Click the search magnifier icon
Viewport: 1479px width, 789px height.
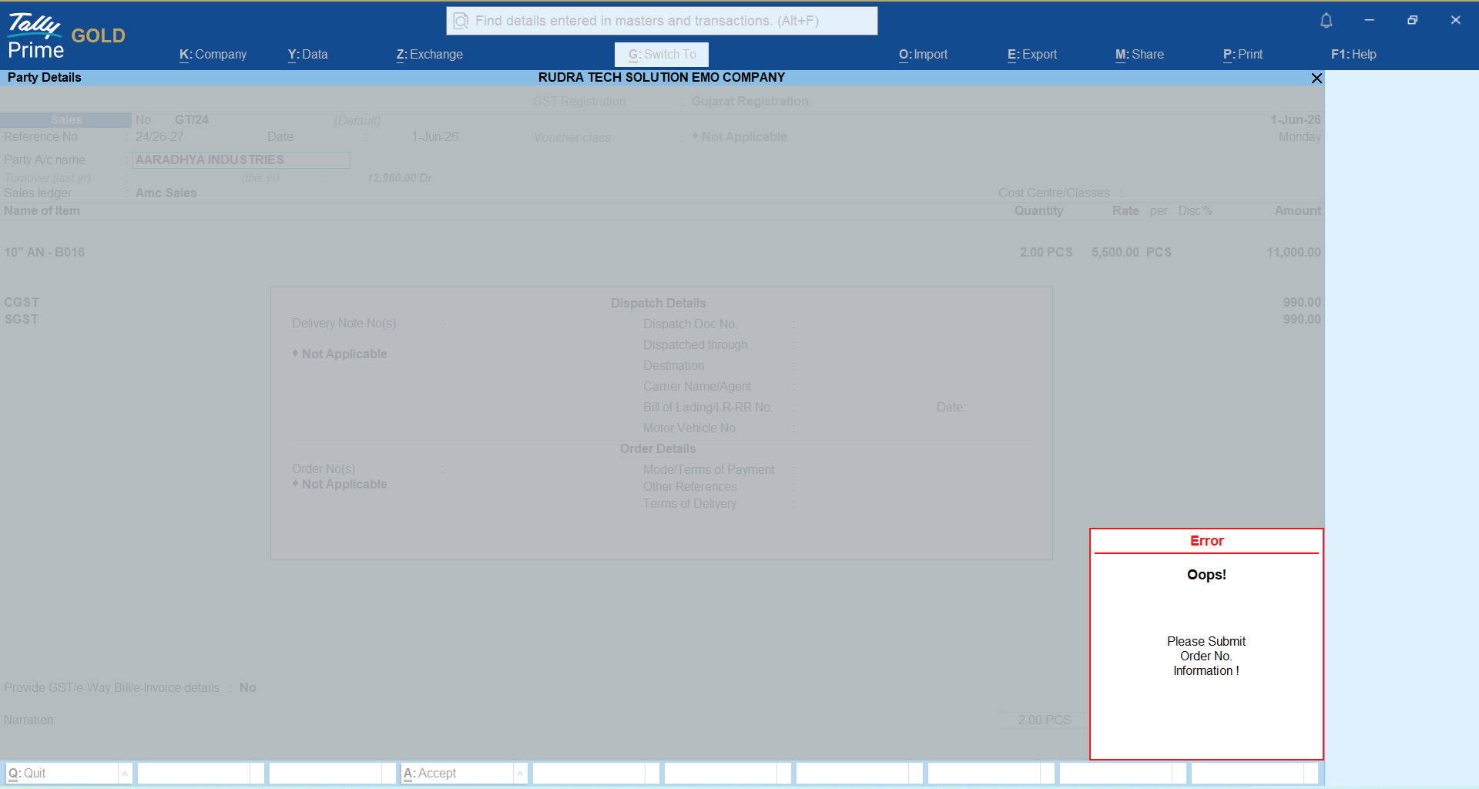tap(461, 21)
